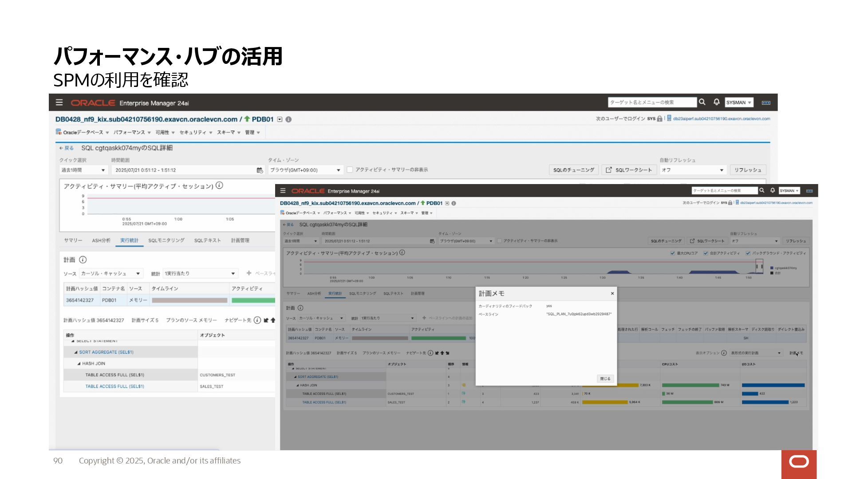Toggle バックグラウンド・アクティビティ checkbox in front window
The image size is (852, 479).
(x=748, y=253)
